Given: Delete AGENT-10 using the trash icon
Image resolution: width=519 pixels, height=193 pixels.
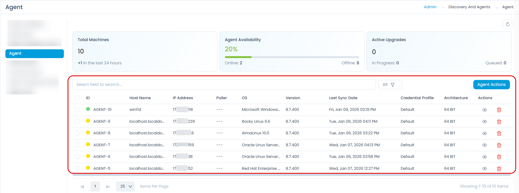Looking at the screenshot, I should (499, 110).
